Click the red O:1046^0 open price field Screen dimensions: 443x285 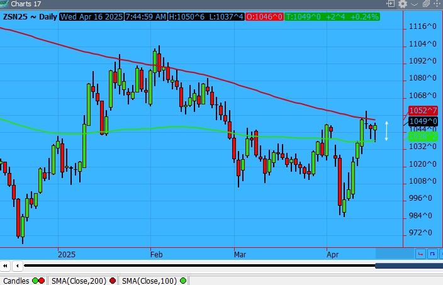264,16
